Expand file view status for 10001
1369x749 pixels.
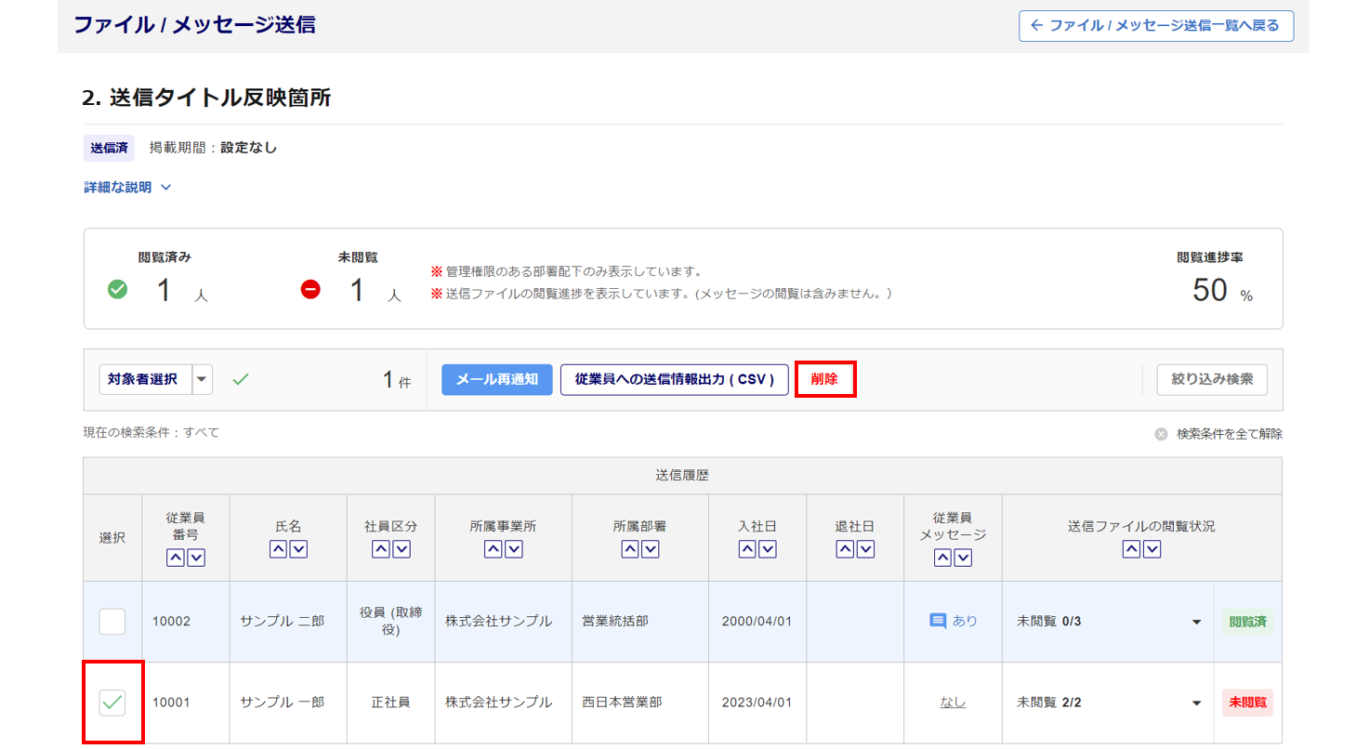click(1196, 703)
